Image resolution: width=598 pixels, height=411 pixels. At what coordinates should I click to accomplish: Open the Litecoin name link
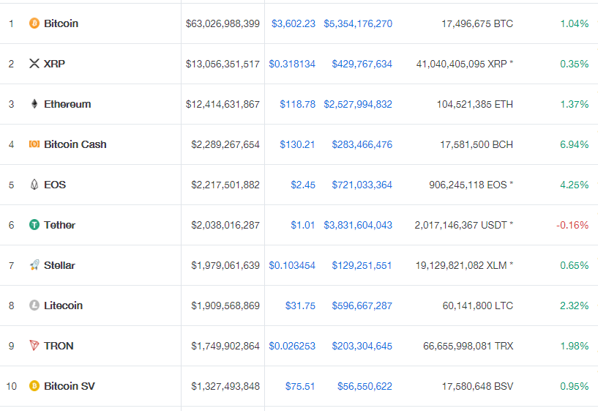point(63,306)
